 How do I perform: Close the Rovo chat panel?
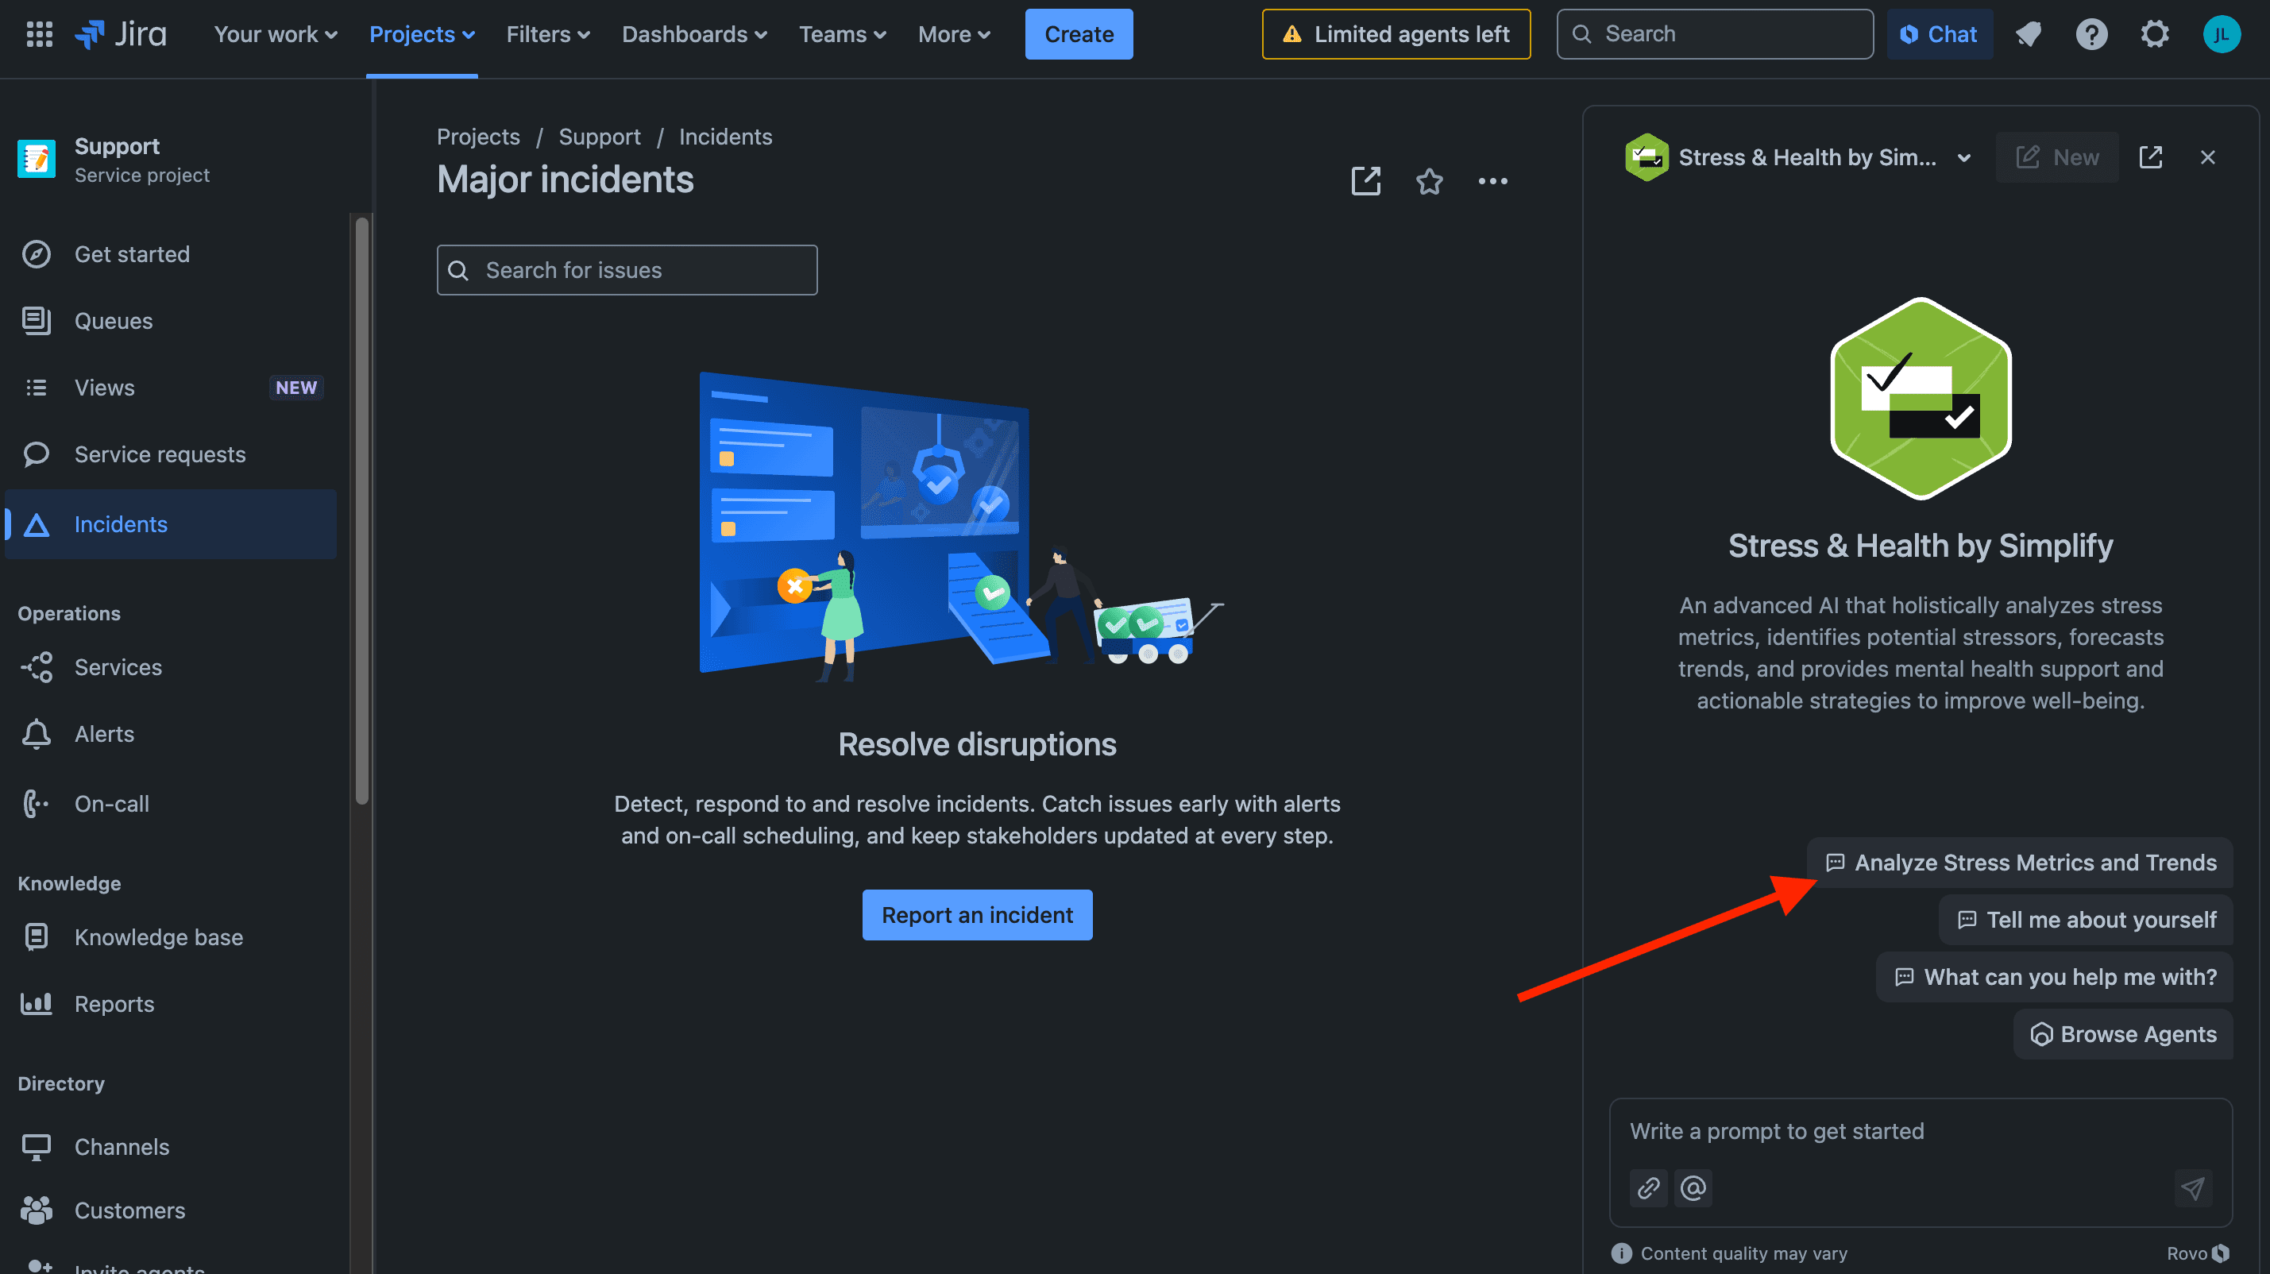2207,158
